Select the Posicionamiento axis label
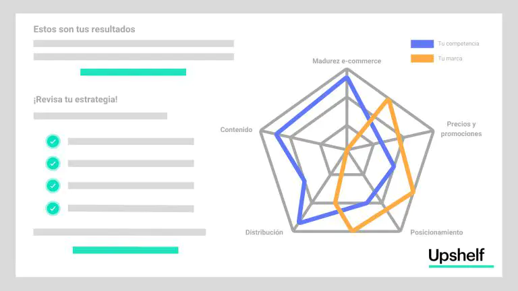The width and height of the screenshot is (518, 291). [x=436, y=232]
